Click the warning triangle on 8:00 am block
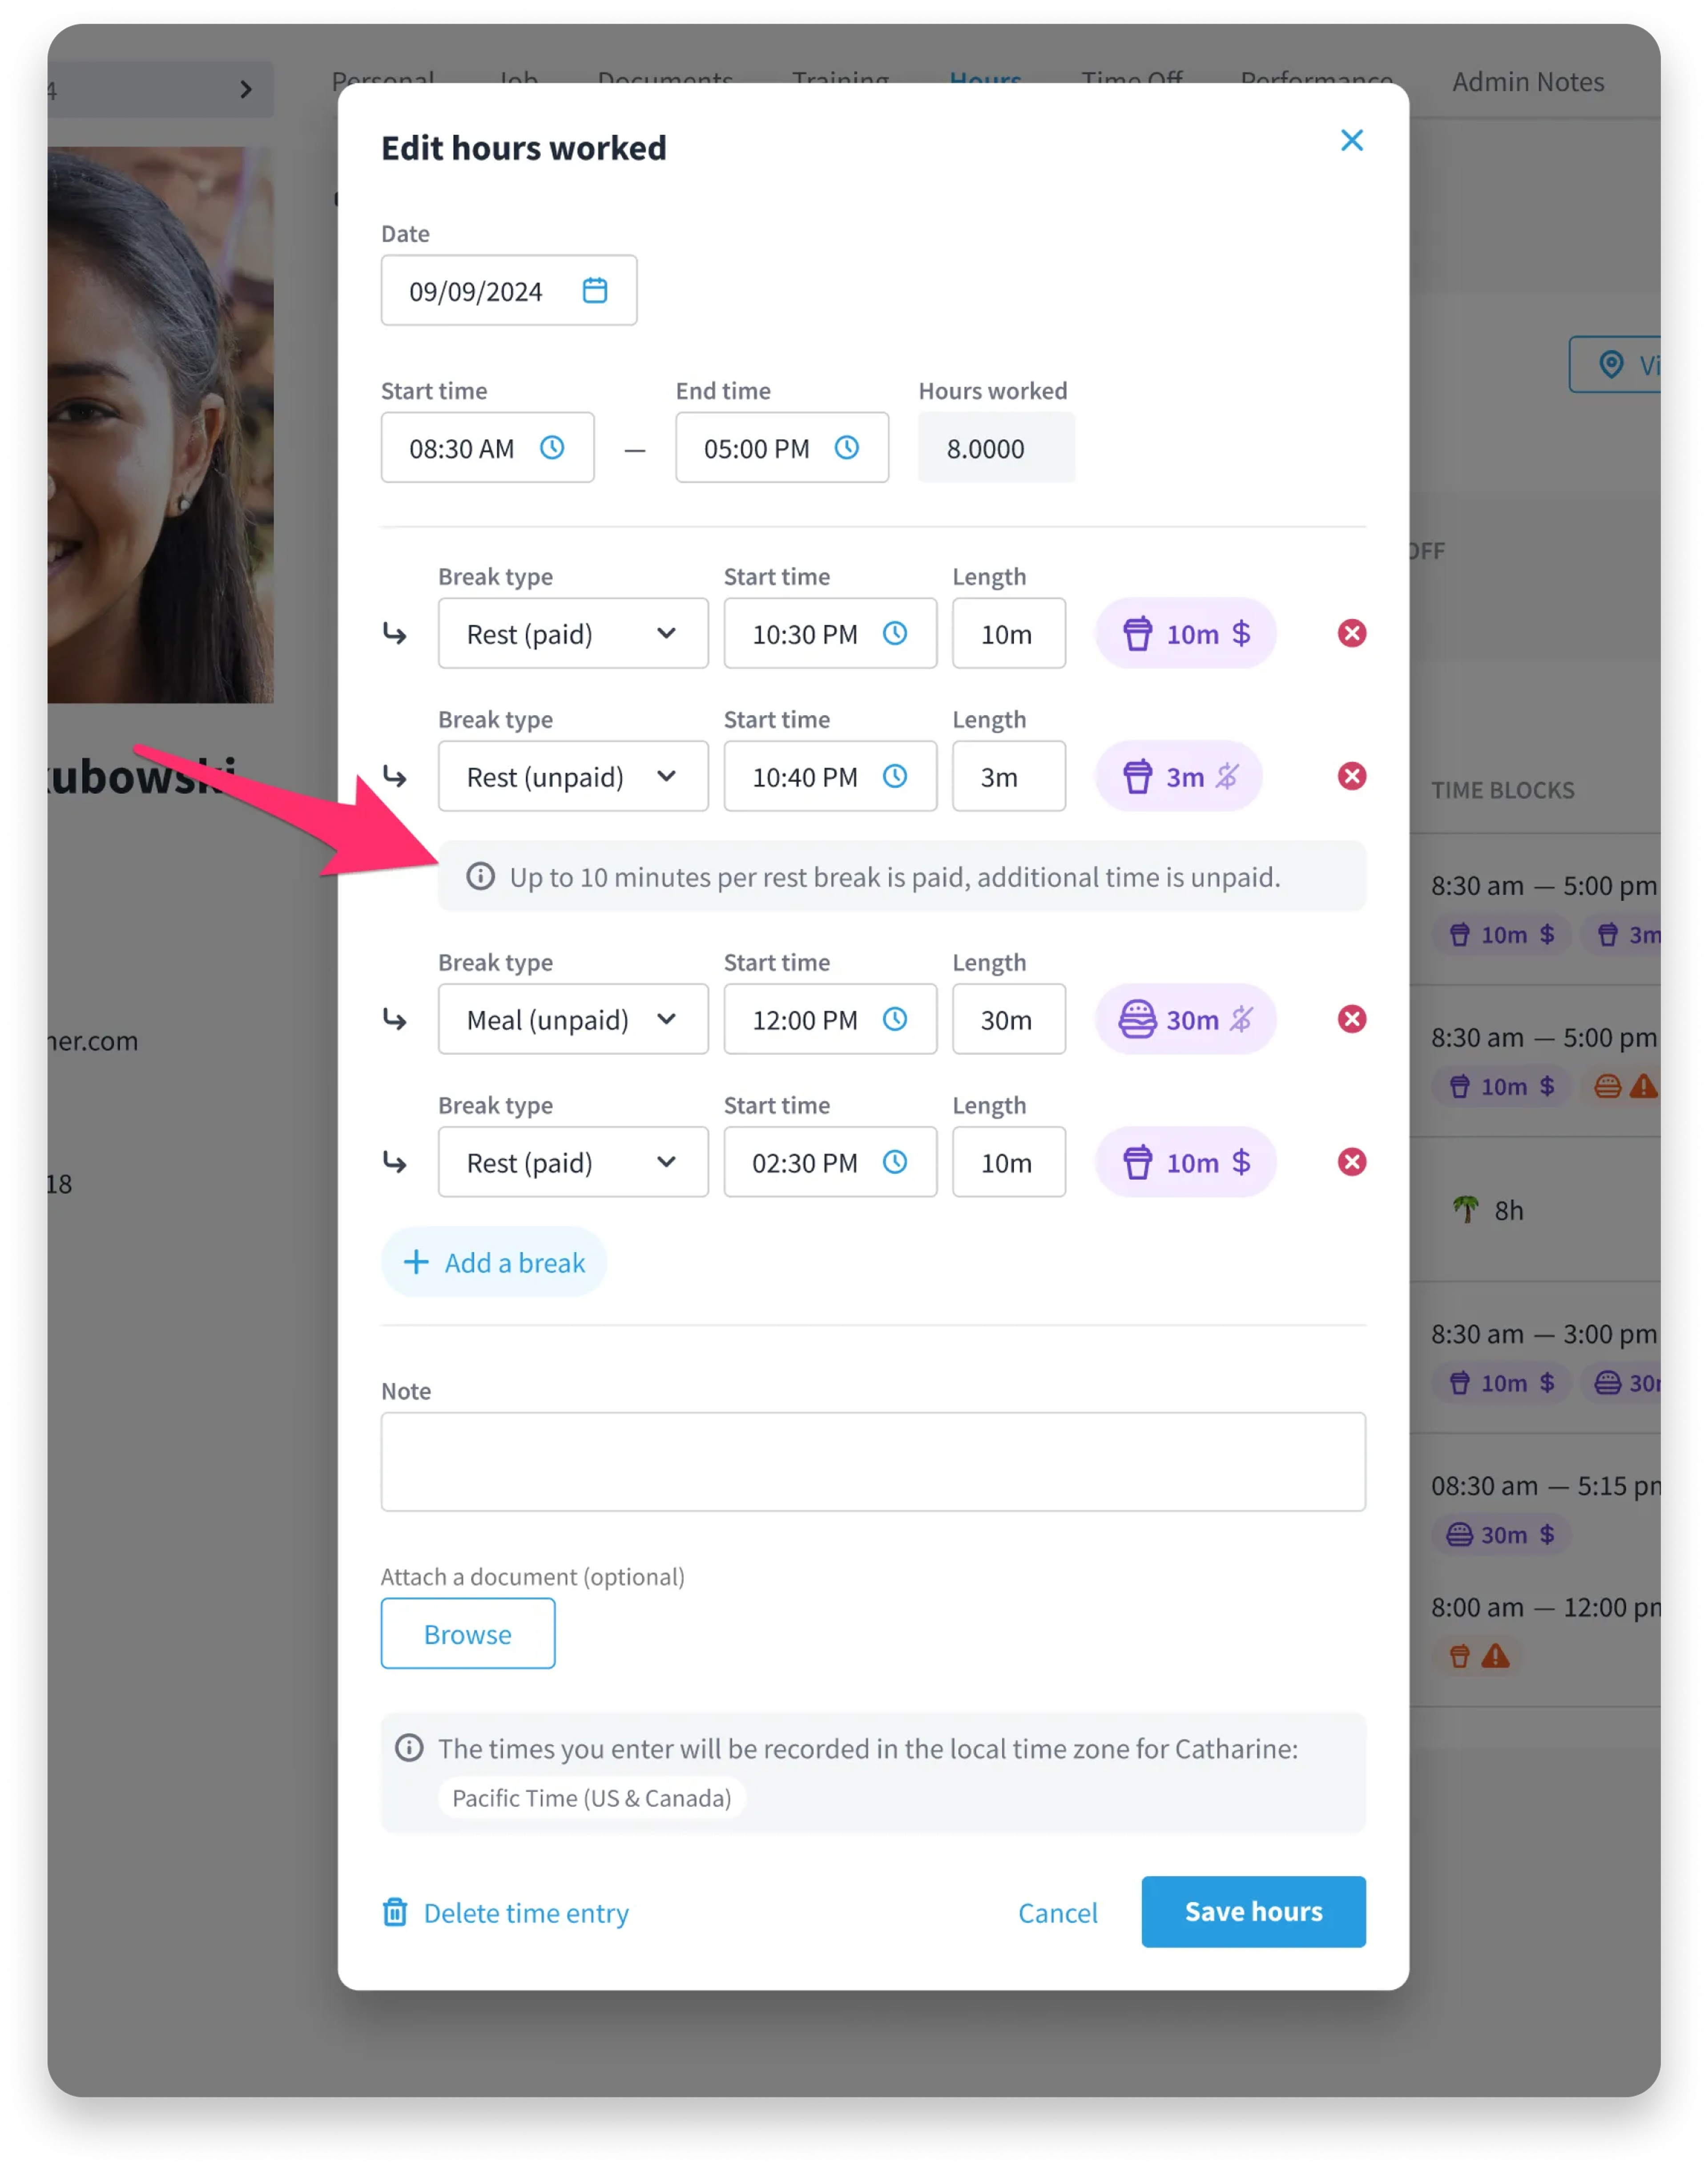1708x2168 pixels. pos(1495,1656)
